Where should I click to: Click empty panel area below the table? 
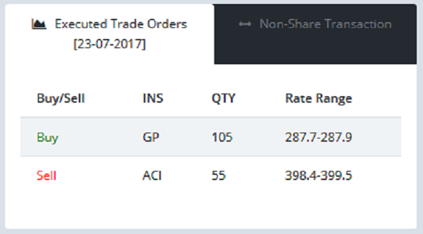click(211, 212)
